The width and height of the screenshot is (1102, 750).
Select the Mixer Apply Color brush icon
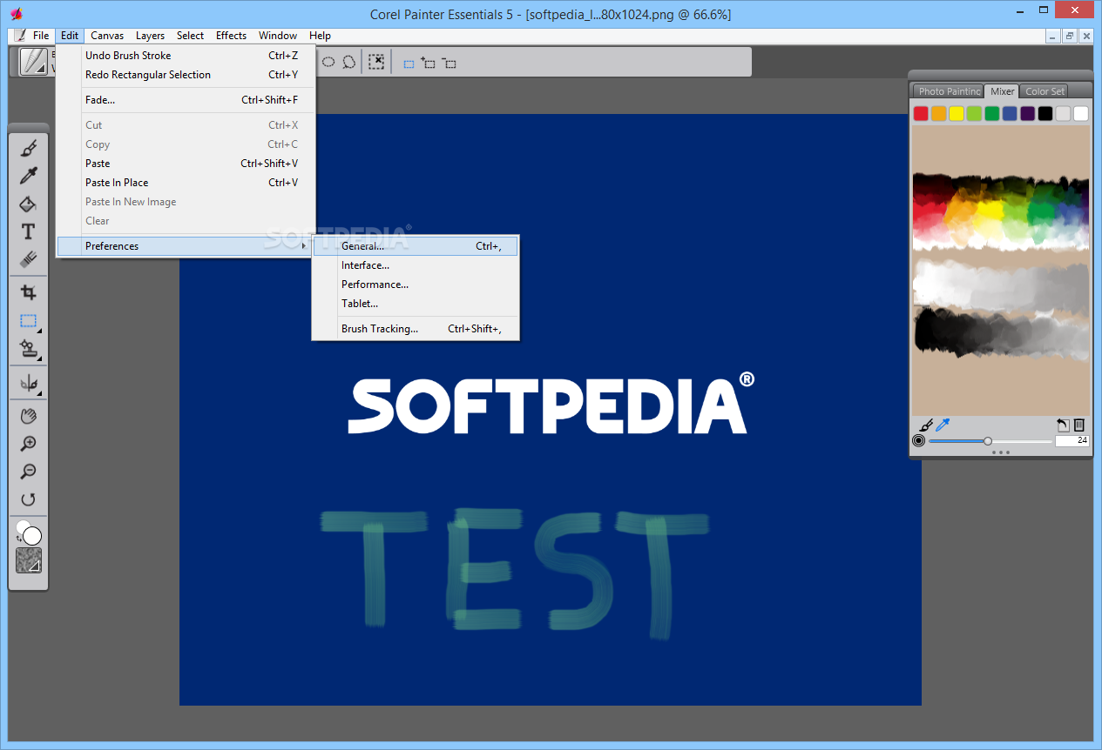(x=926, y=425)
